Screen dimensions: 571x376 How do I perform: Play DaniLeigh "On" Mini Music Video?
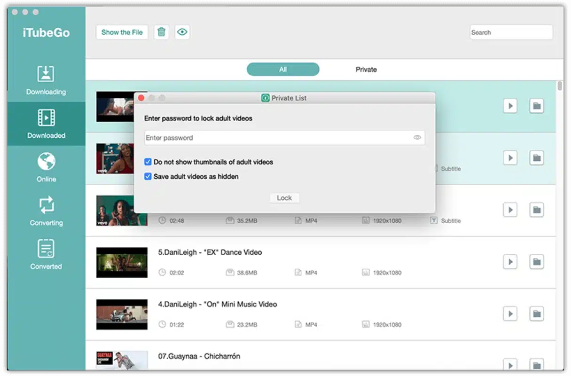coord(510,313)
